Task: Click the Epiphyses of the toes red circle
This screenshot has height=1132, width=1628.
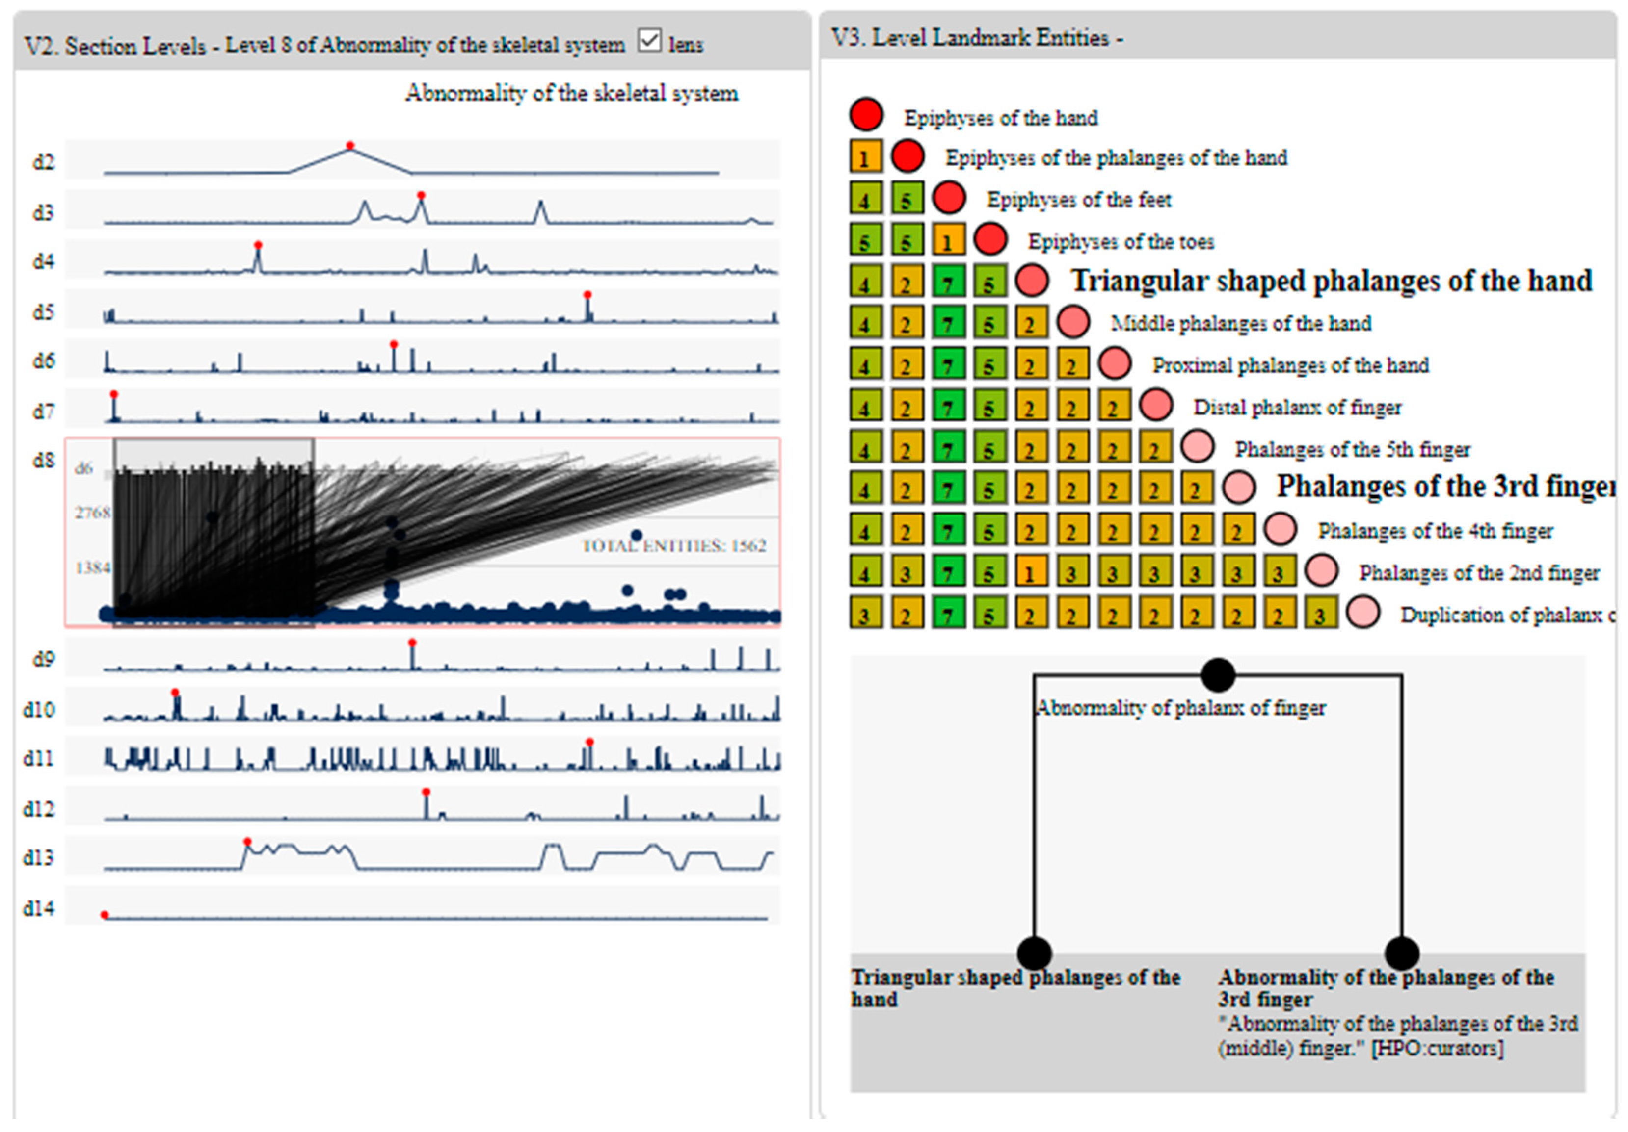Action: pos(990,239)
